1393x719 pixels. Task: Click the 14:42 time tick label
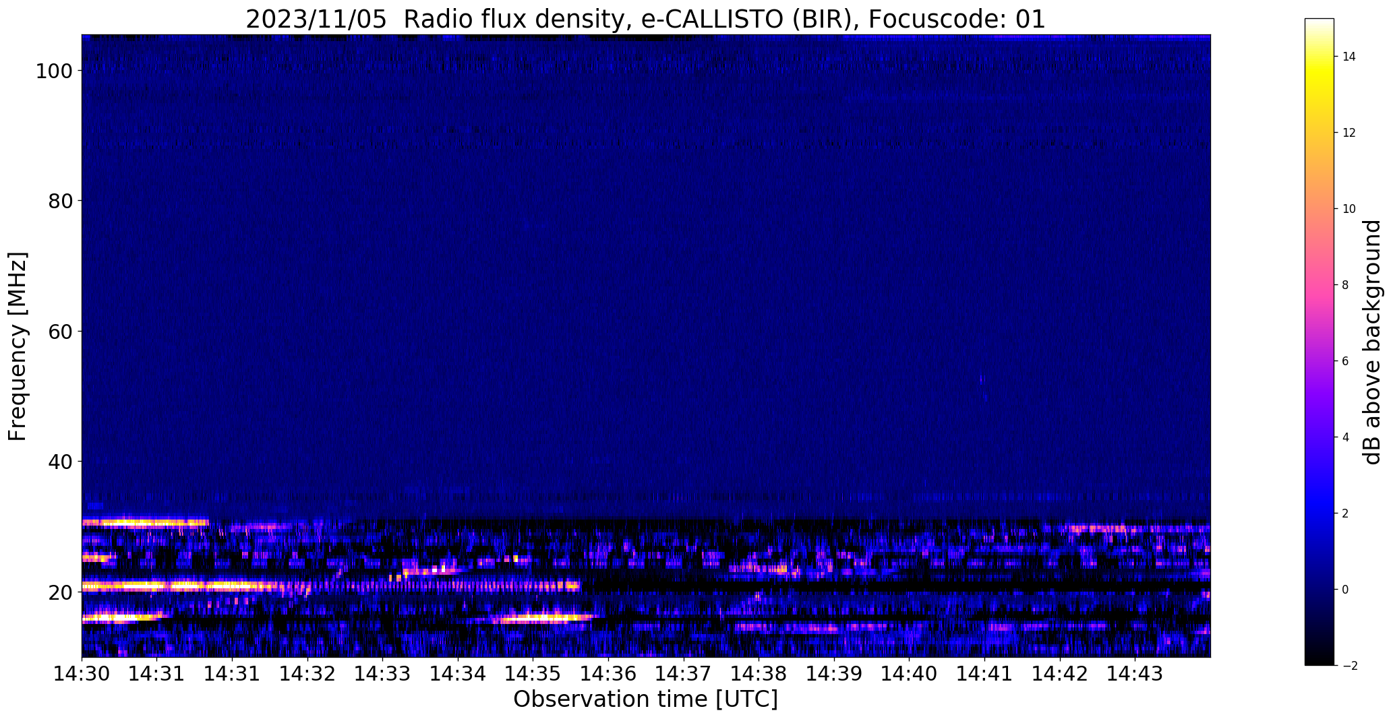1060,674
